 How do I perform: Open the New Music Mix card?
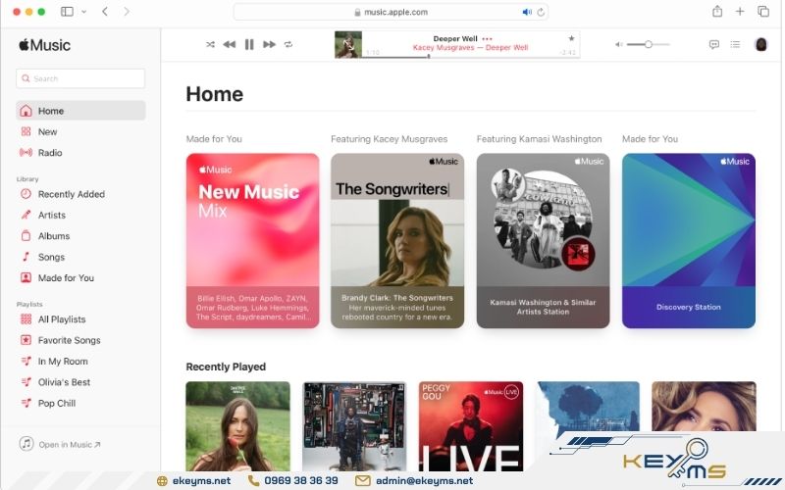coord(252,240)
